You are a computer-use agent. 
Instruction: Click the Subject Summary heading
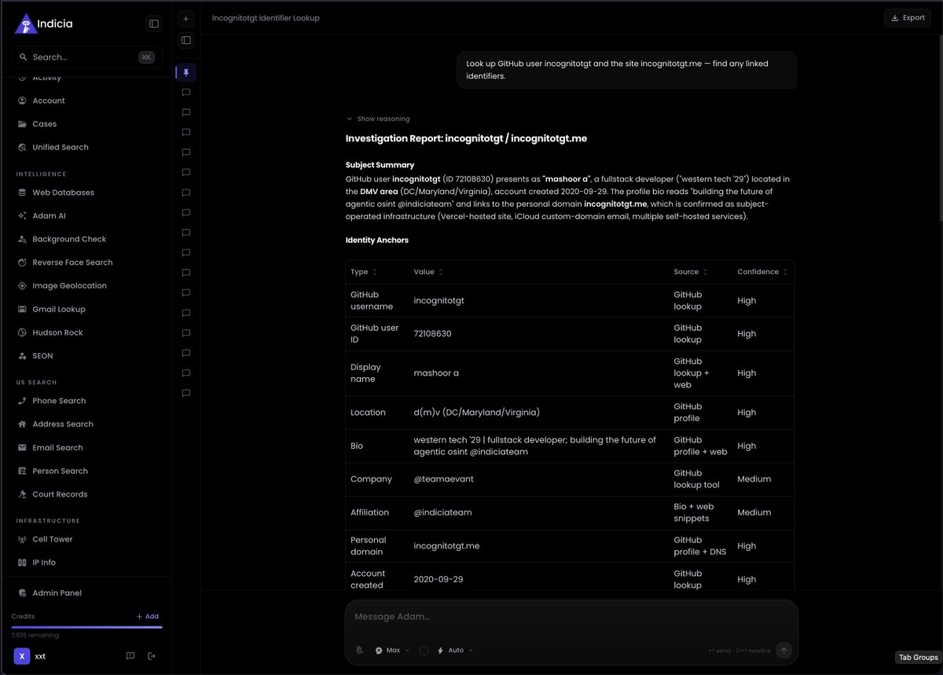coord(380,165)
